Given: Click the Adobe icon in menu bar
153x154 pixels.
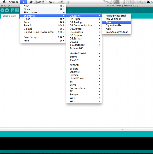Looking at the screenshot, I should pyautogui.click(x=140, y=2).
